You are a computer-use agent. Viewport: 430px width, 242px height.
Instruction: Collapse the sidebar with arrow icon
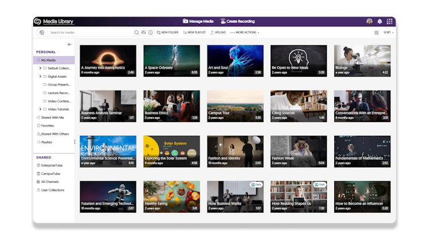69,44
